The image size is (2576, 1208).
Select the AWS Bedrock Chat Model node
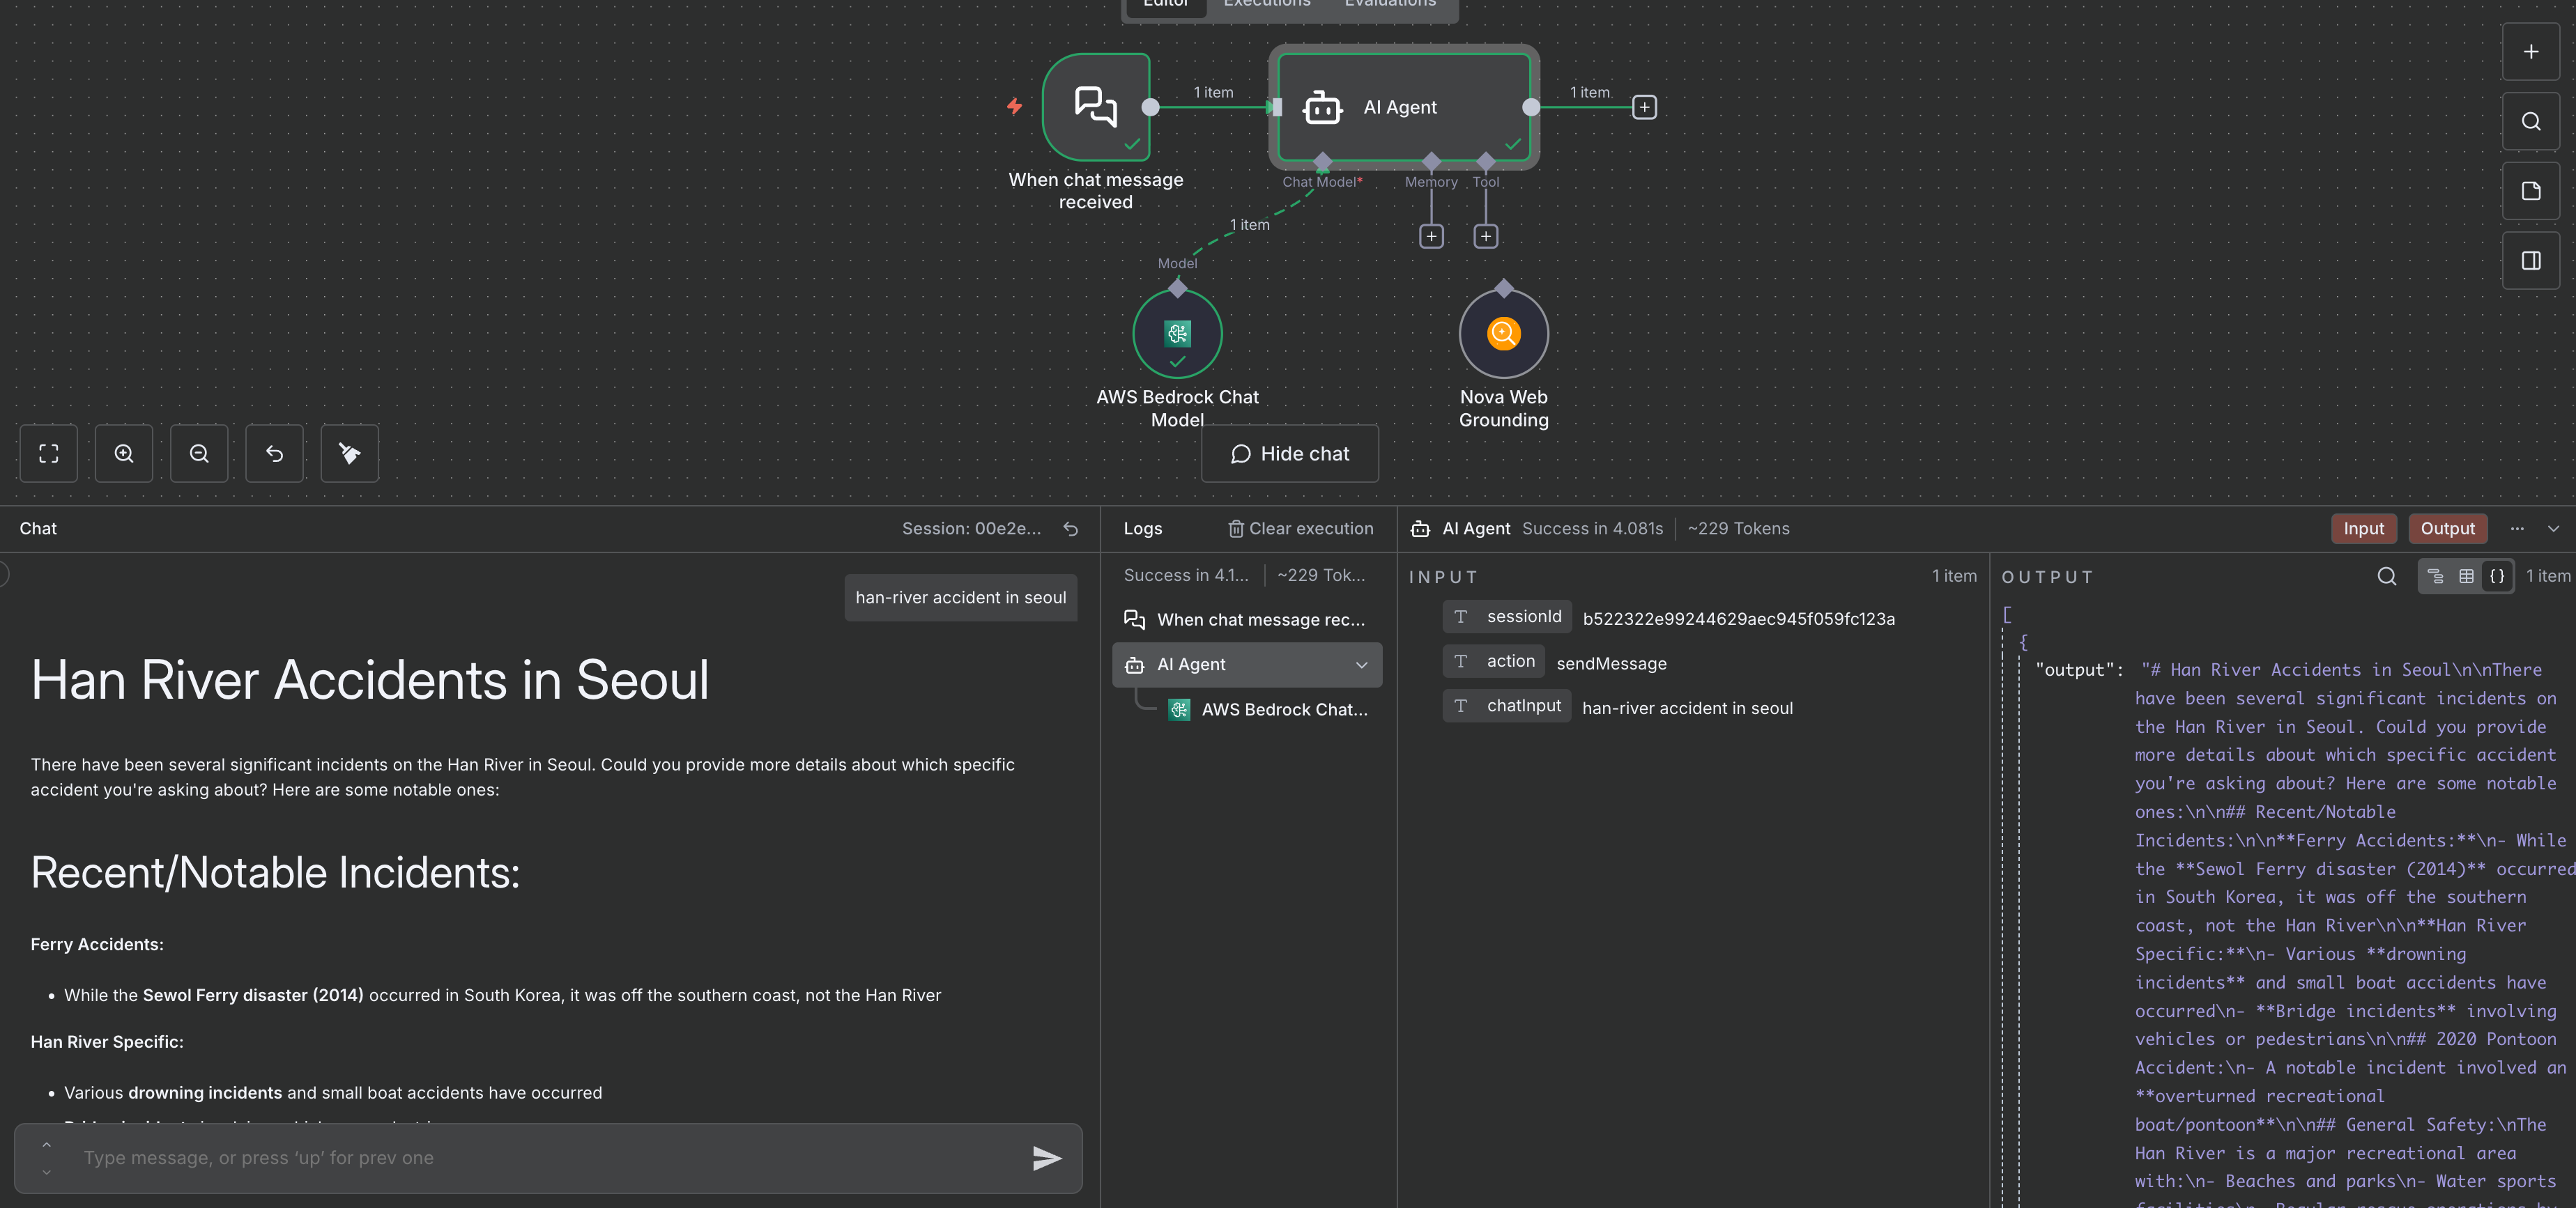1177,334
